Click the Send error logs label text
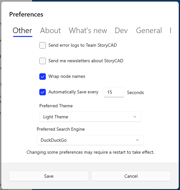Viewport: 180px width, 190px height. tap(83, 45)
